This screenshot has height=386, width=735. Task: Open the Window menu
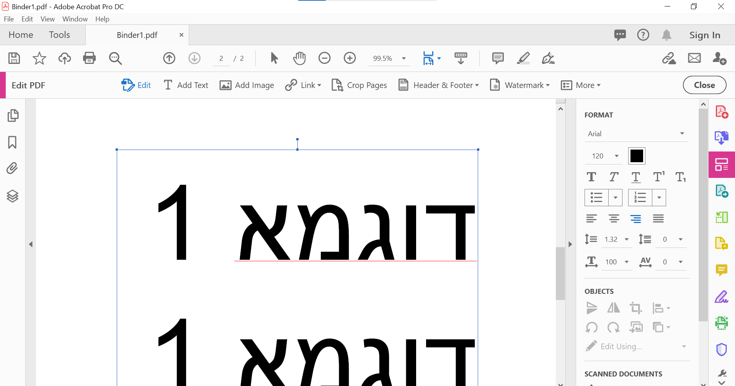tap(75, 19)
